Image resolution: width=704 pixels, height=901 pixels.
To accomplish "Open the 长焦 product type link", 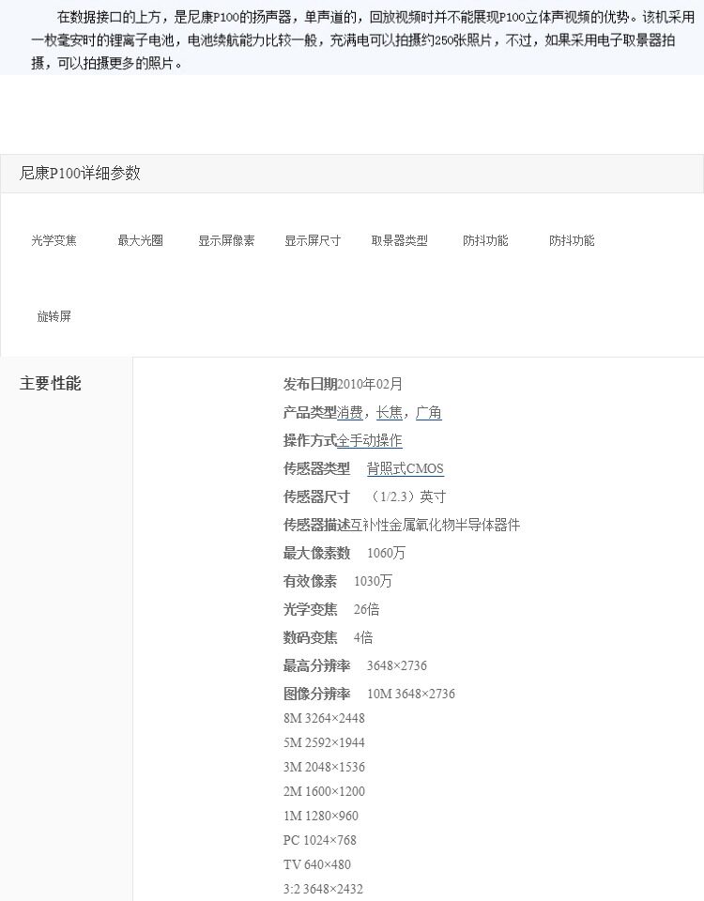I will [389, 413].
